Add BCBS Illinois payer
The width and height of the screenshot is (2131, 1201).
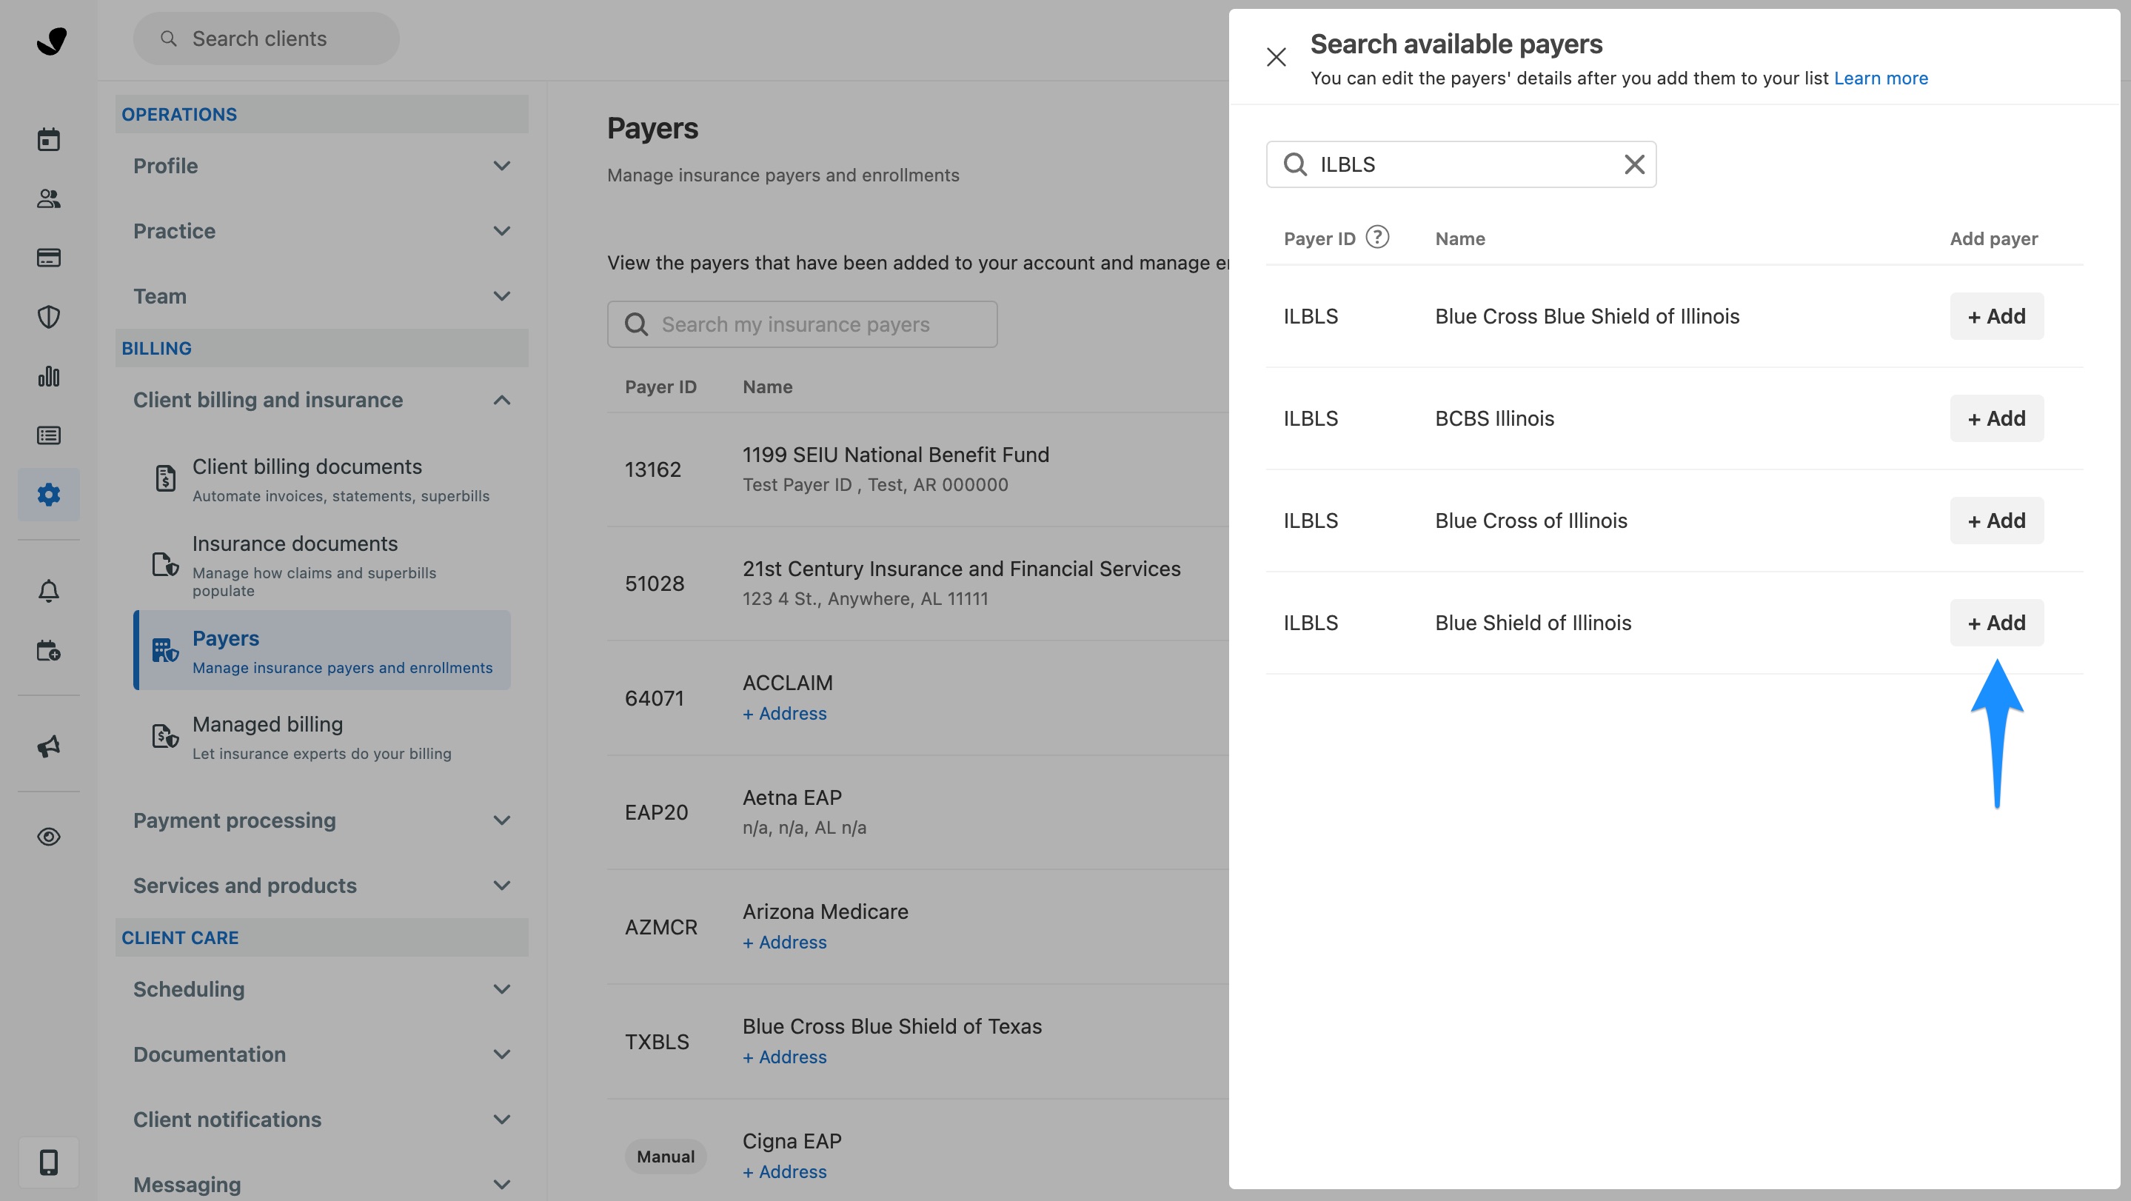(x=1996, y=418)
